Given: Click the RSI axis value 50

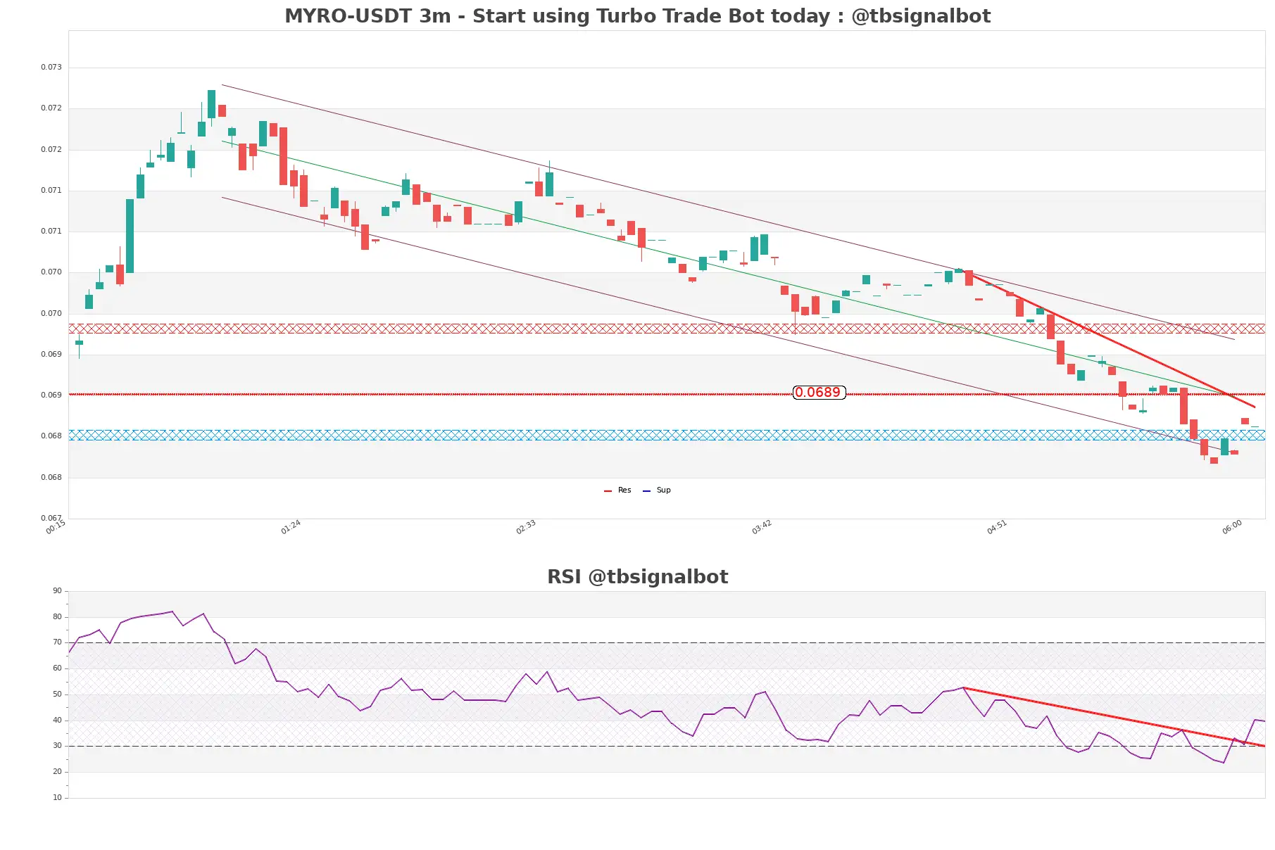Looking at the screenshot, I should coord(57,694).
